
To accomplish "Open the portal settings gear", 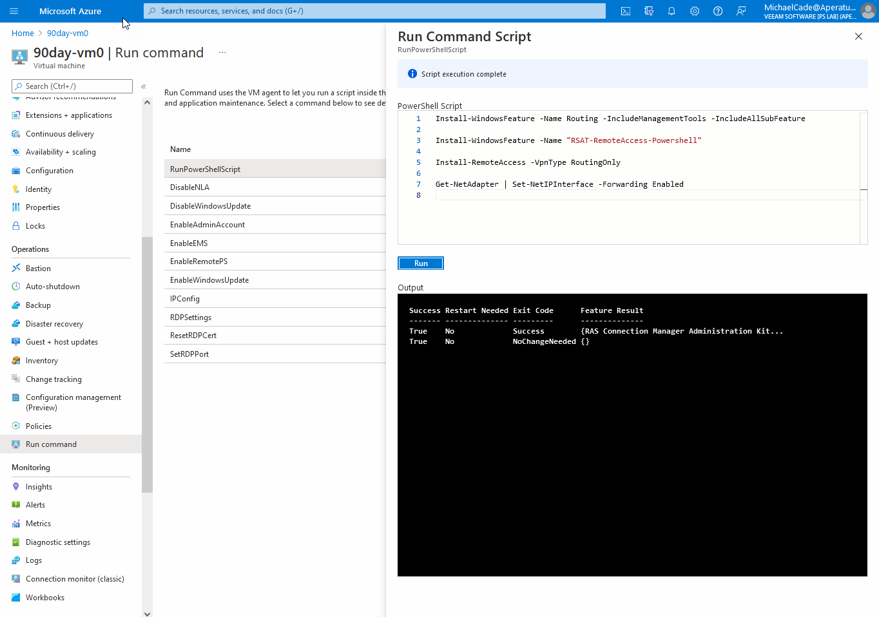I will pos(695,11).
